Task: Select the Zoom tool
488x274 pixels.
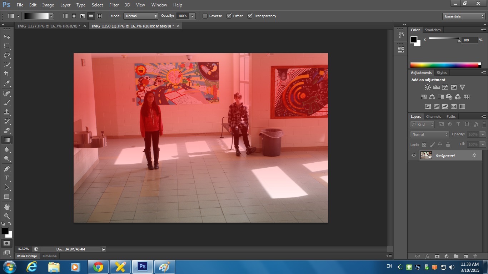Action: click(x=7, y=216)
